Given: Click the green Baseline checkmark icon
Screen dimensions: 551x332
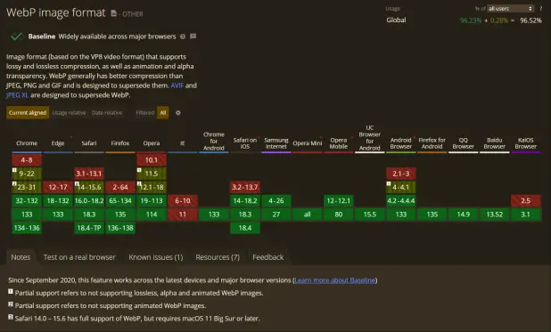Looking at the screenshot, I should pos(17,36).
